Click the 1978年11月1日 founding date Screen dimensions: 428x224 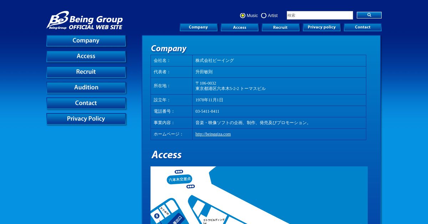click(209, 100)
